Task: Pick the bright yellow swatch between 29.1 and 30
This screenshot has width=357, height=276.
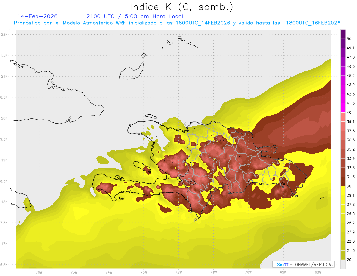Action: click(343, 191)
